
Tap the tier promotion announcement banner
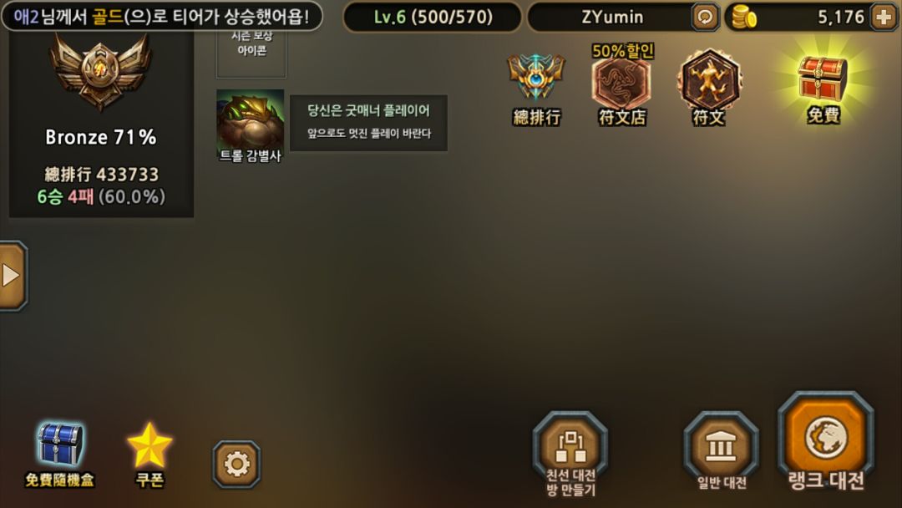click(x=162, y=16)
